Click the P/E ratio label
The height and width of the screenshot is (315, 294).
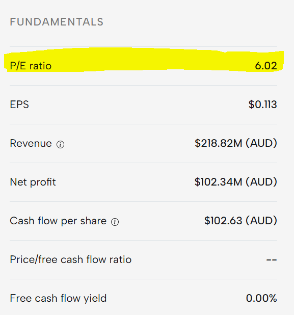(31, 66)
